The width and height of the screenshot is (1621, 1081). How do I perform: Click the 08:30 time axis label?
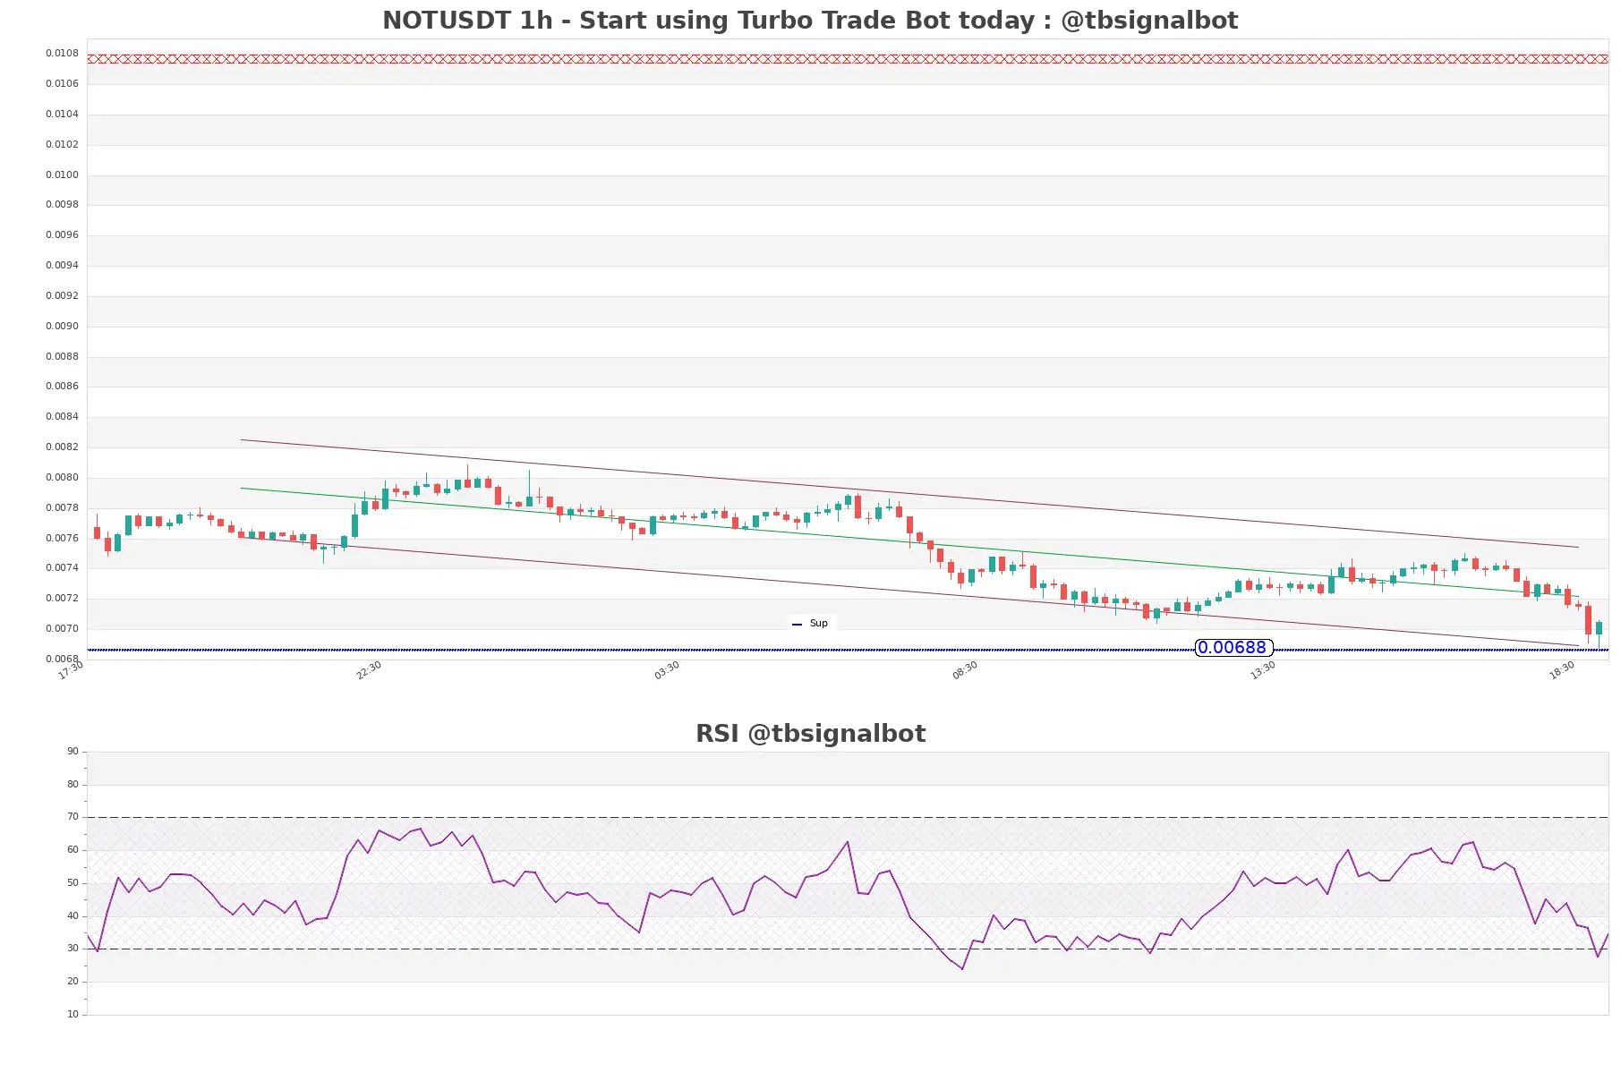(965, 670)
